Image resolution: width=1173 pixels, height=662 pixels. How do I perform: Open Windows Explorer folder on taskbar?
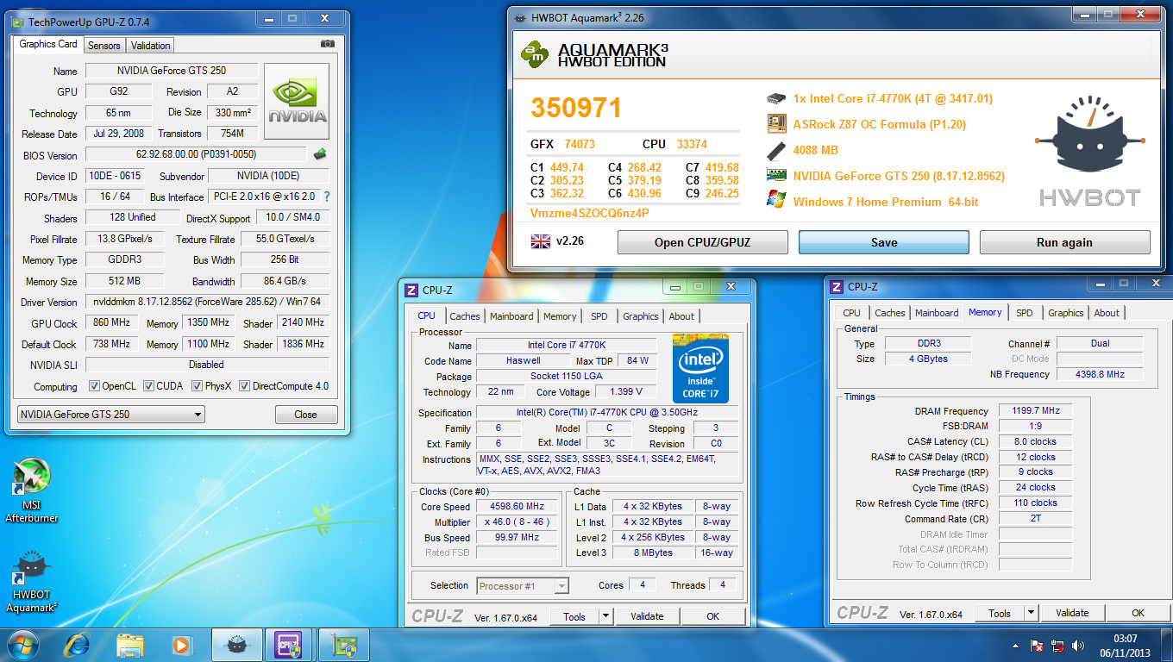(130, 645)
